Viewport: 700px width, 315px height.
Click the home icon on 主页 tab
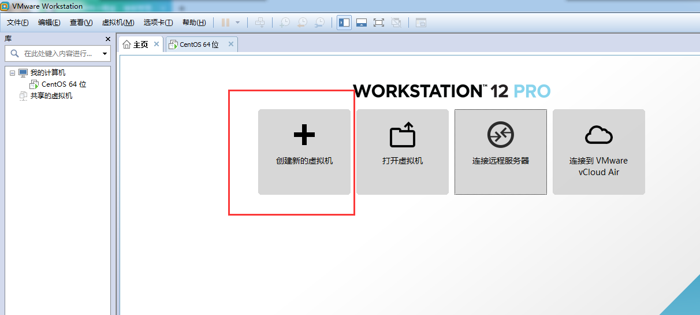pos(127,45)
